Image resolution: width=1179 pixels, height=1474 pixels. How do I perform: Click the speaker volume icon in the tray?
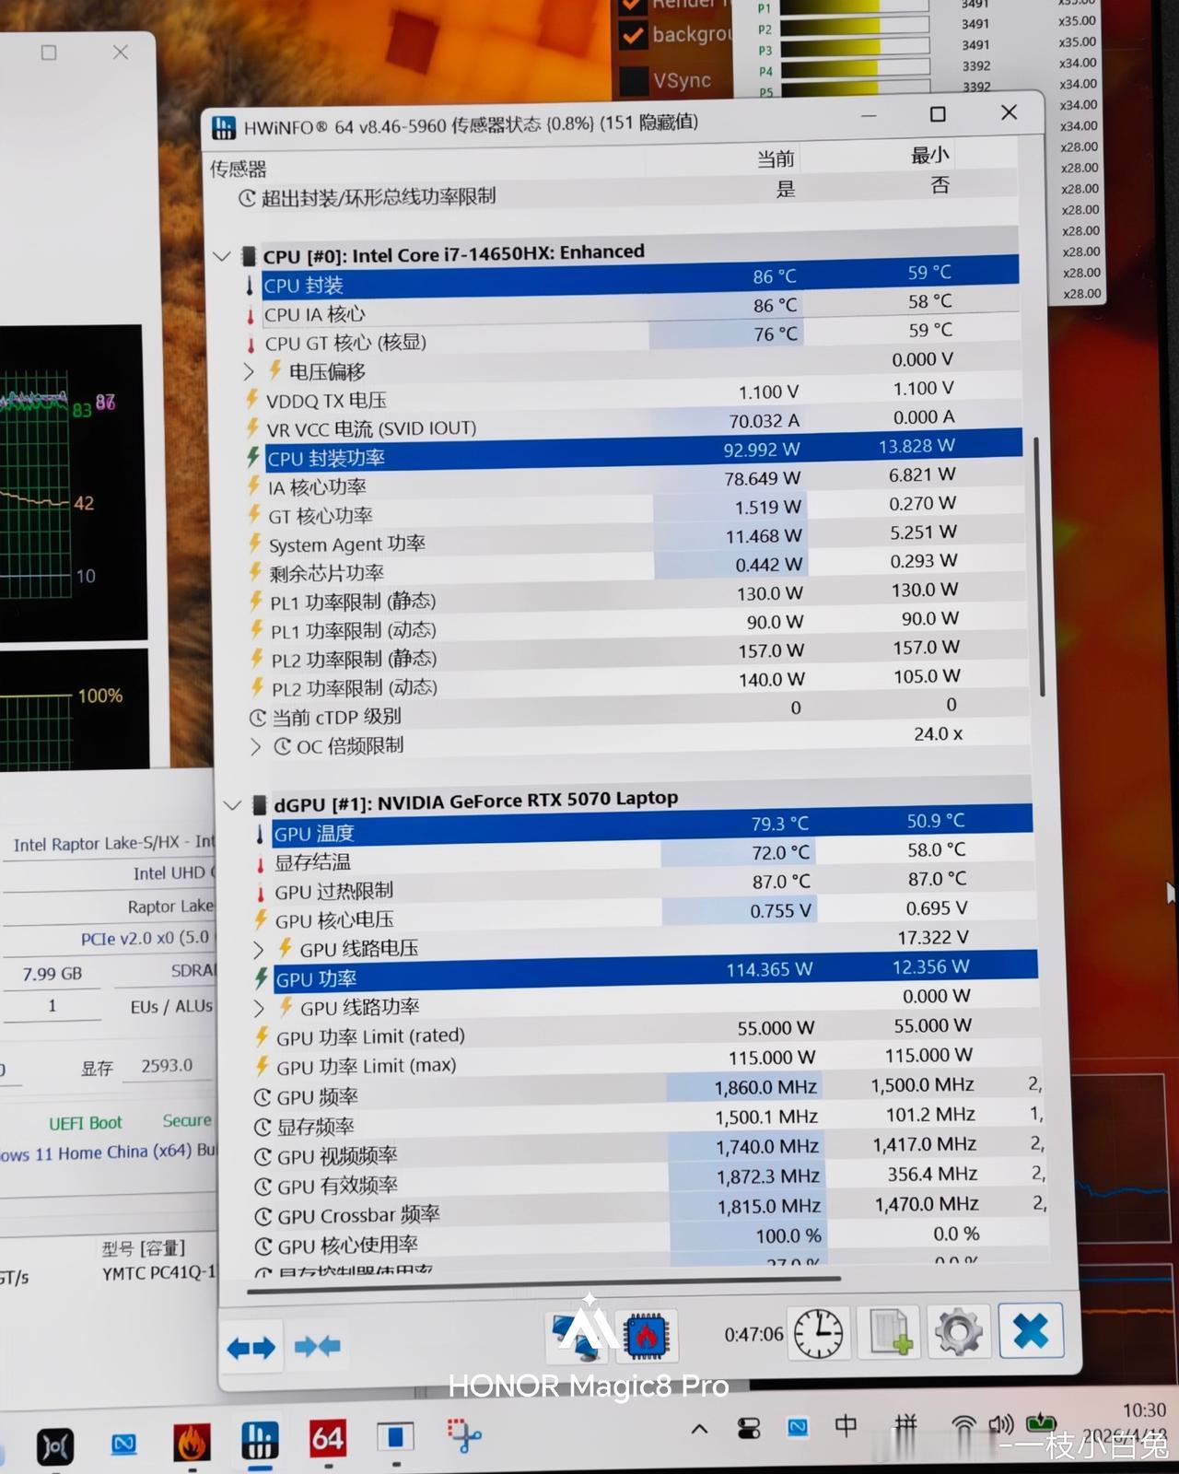click(x=1000, y=1424)
